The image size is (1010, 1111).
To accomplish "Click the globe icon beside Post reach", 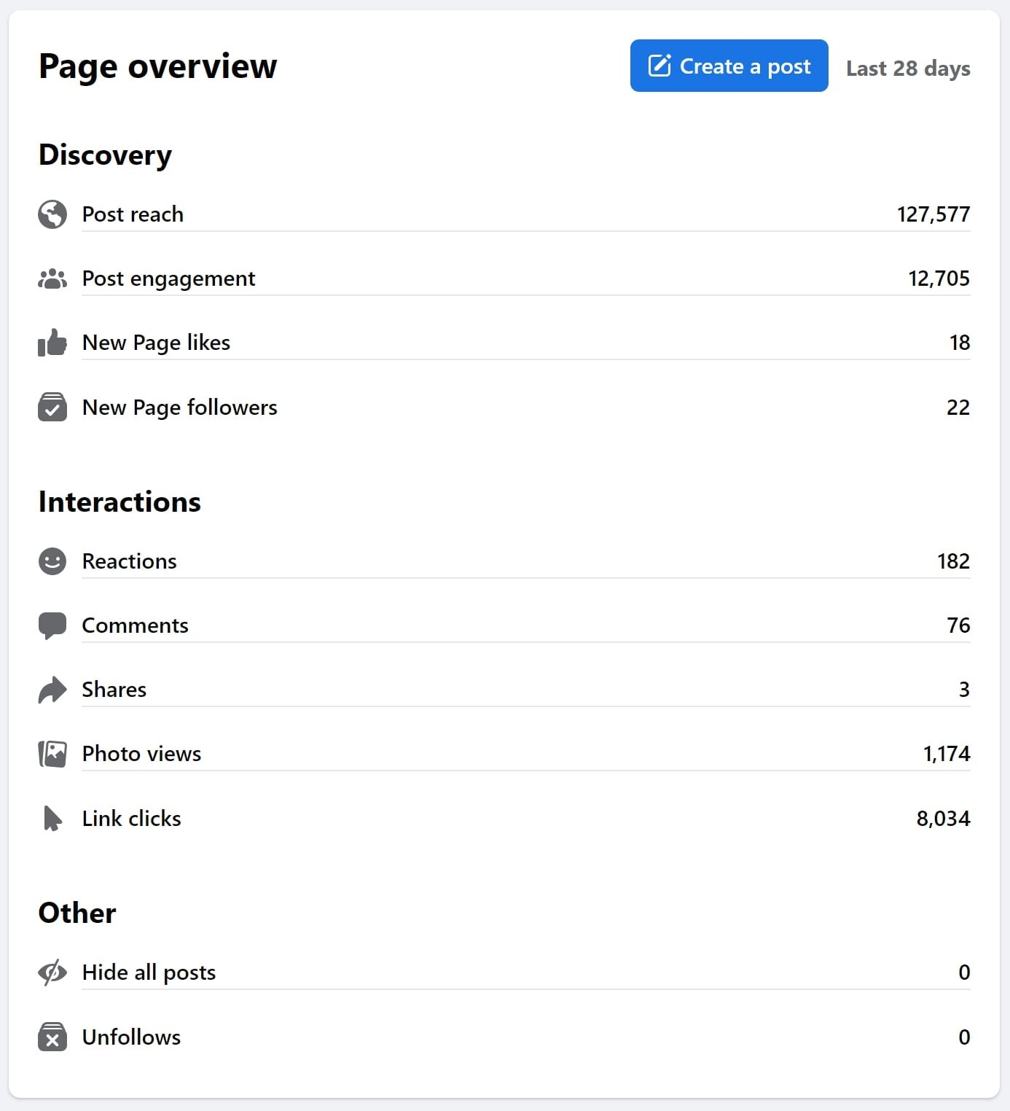I will tap(52, 214).
